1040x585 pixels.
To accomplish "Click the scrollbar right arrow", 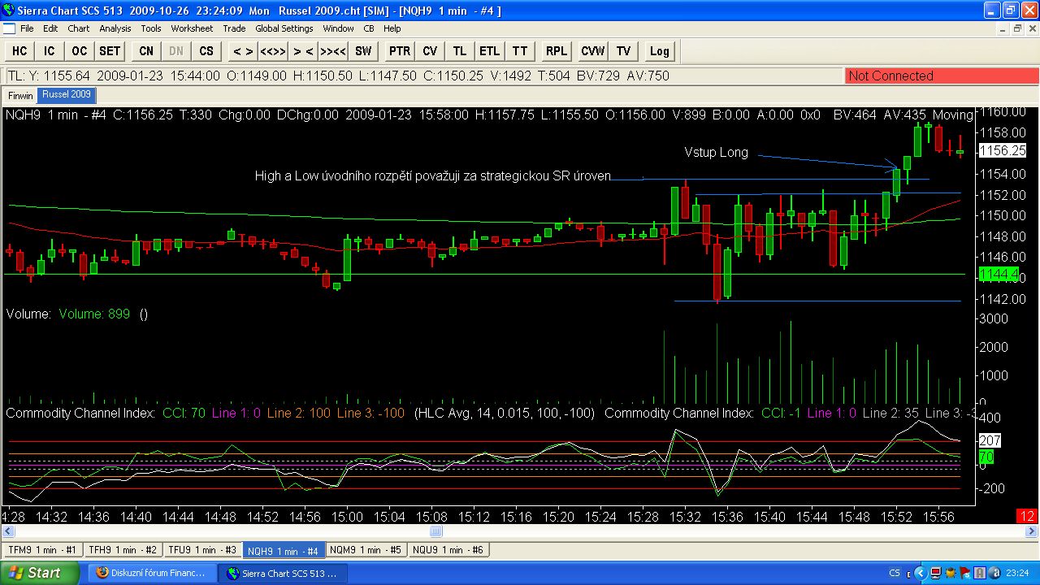I will 1032,531.
